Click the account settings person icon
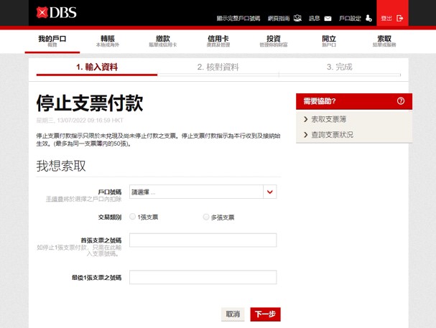The image size is (436, 328). tap(368, 18)
